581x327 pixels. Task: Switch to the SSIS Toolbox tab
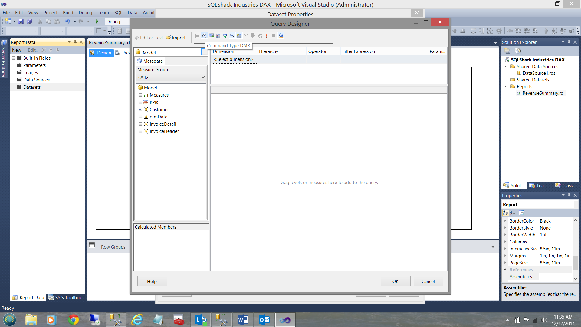(65, 297)
